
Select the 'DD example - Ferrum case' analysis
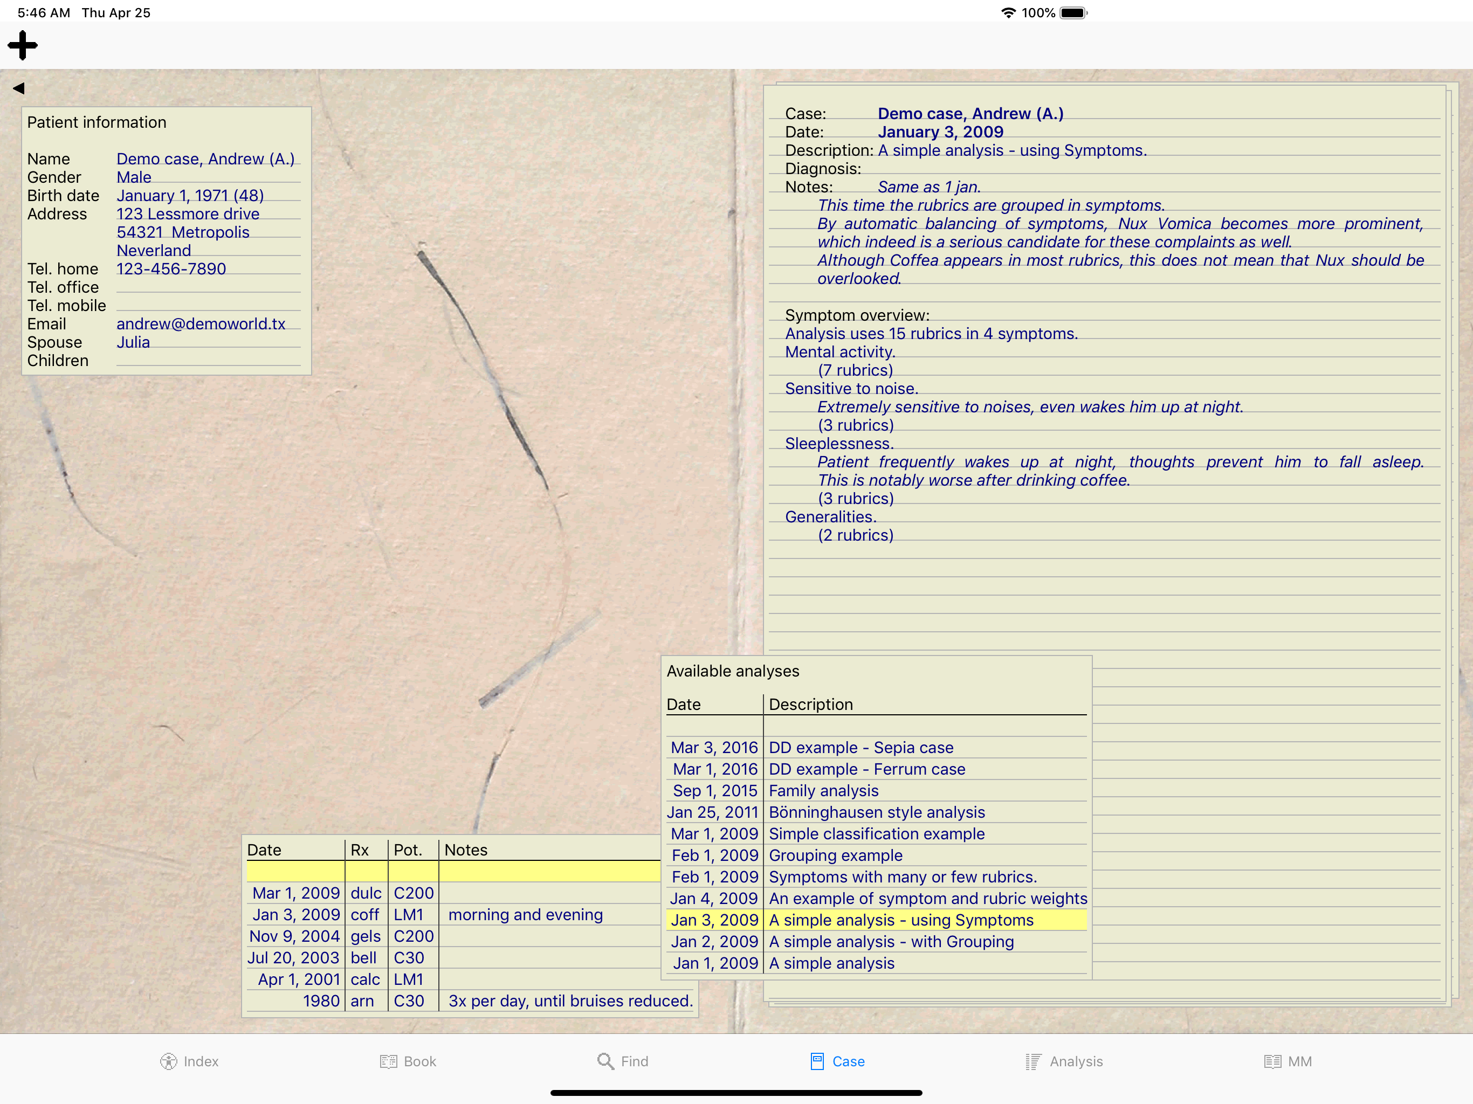click(x=876, y=769)
